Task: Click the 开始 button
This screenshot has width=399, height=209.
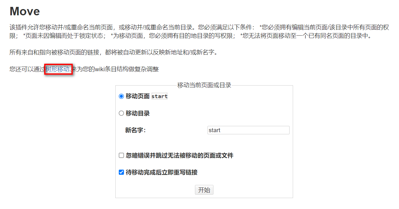Action: (204, 190)
